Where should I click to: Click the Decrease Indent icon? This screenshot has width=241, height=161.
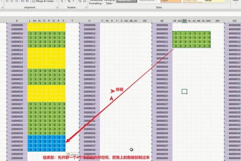tap(23, 1)
